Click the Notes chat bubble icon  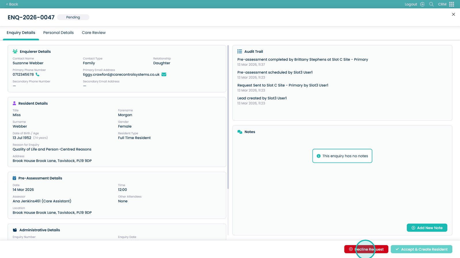240,132
